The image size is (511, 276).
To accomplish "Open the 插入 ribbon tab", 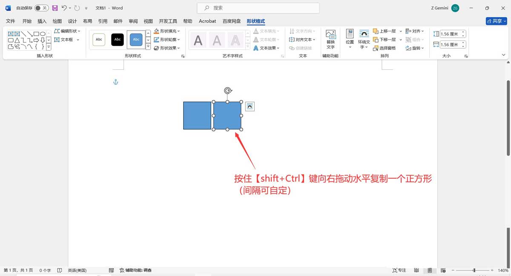I will tap(42, 21).
